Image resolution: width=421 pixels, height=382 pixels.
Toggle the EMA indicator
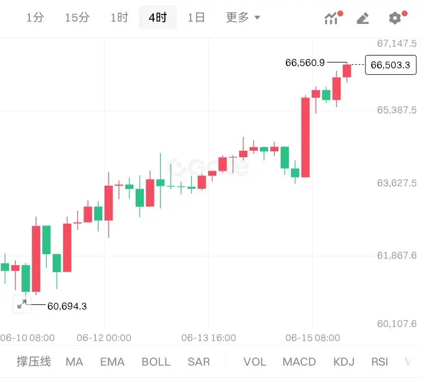tap(112, 362)
